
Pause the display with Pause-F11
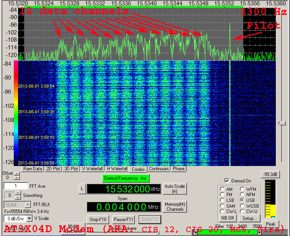pyautogui.click(x=123, y=220)
